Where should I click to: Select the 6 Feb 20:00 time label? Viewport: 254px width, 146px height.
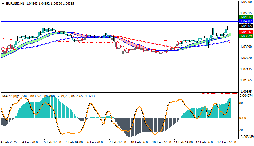pyautogui.click(x=96, y=142)
